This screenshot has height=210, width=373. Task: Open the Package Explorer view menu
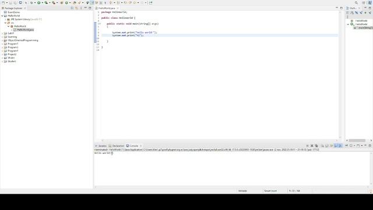tap(81, 8)
